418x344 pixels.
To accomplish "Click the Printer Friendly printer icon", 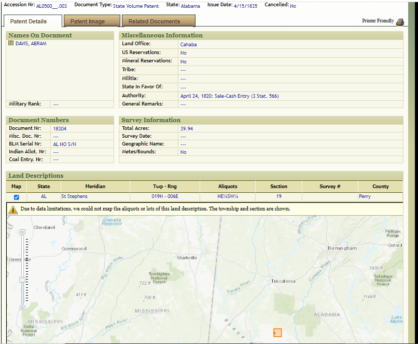I will point(399,22).
